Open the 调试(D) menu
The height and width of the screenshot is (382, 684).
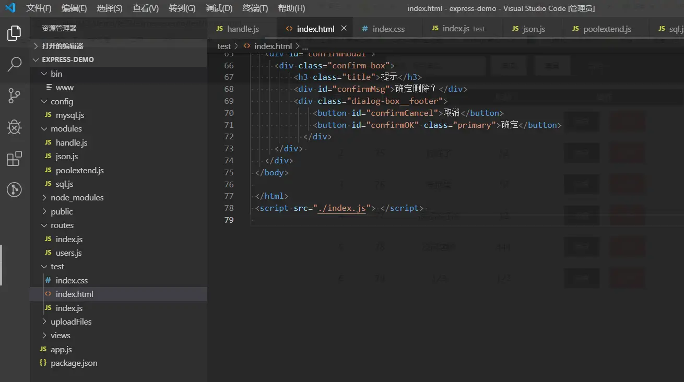(x=219, y=8)
